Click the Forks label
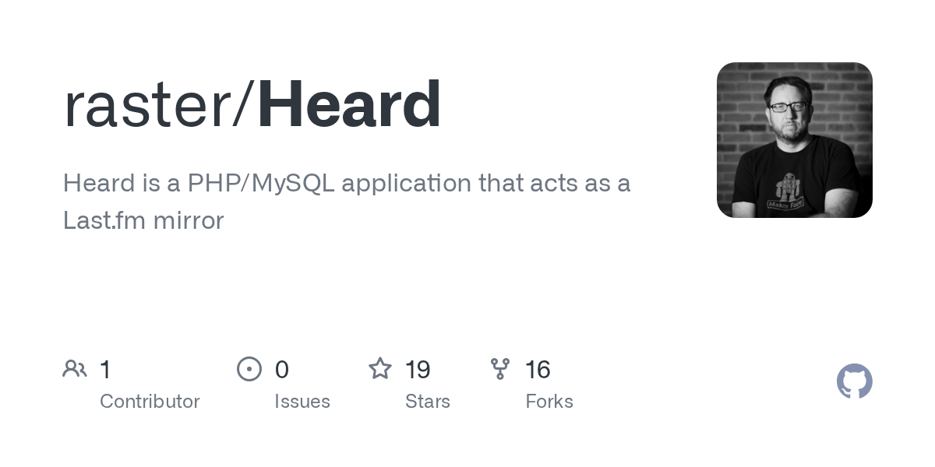The image size is (935, 467). pyautogui.click(x=549, y=402)
